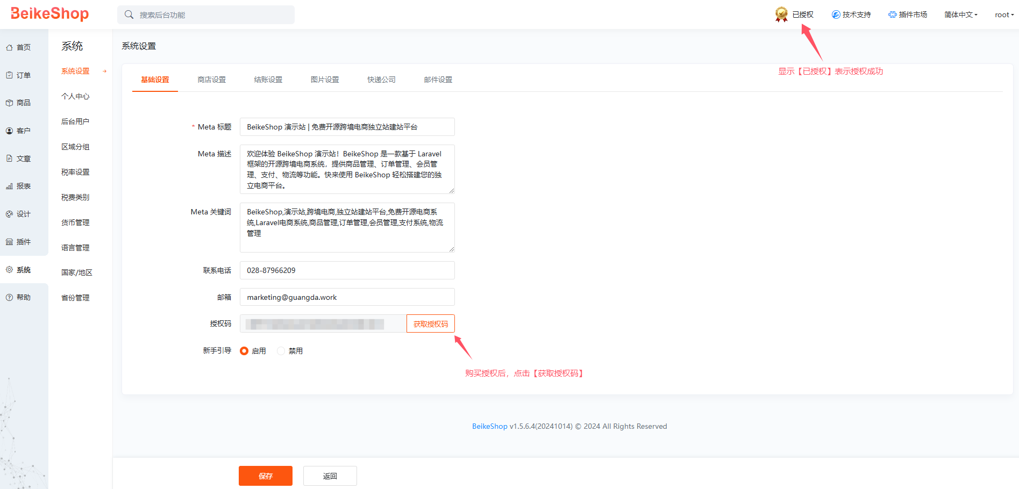Viewport: 1019px width, 489px height.
Task: Click the plugins store icon
Action: point(9,242)
